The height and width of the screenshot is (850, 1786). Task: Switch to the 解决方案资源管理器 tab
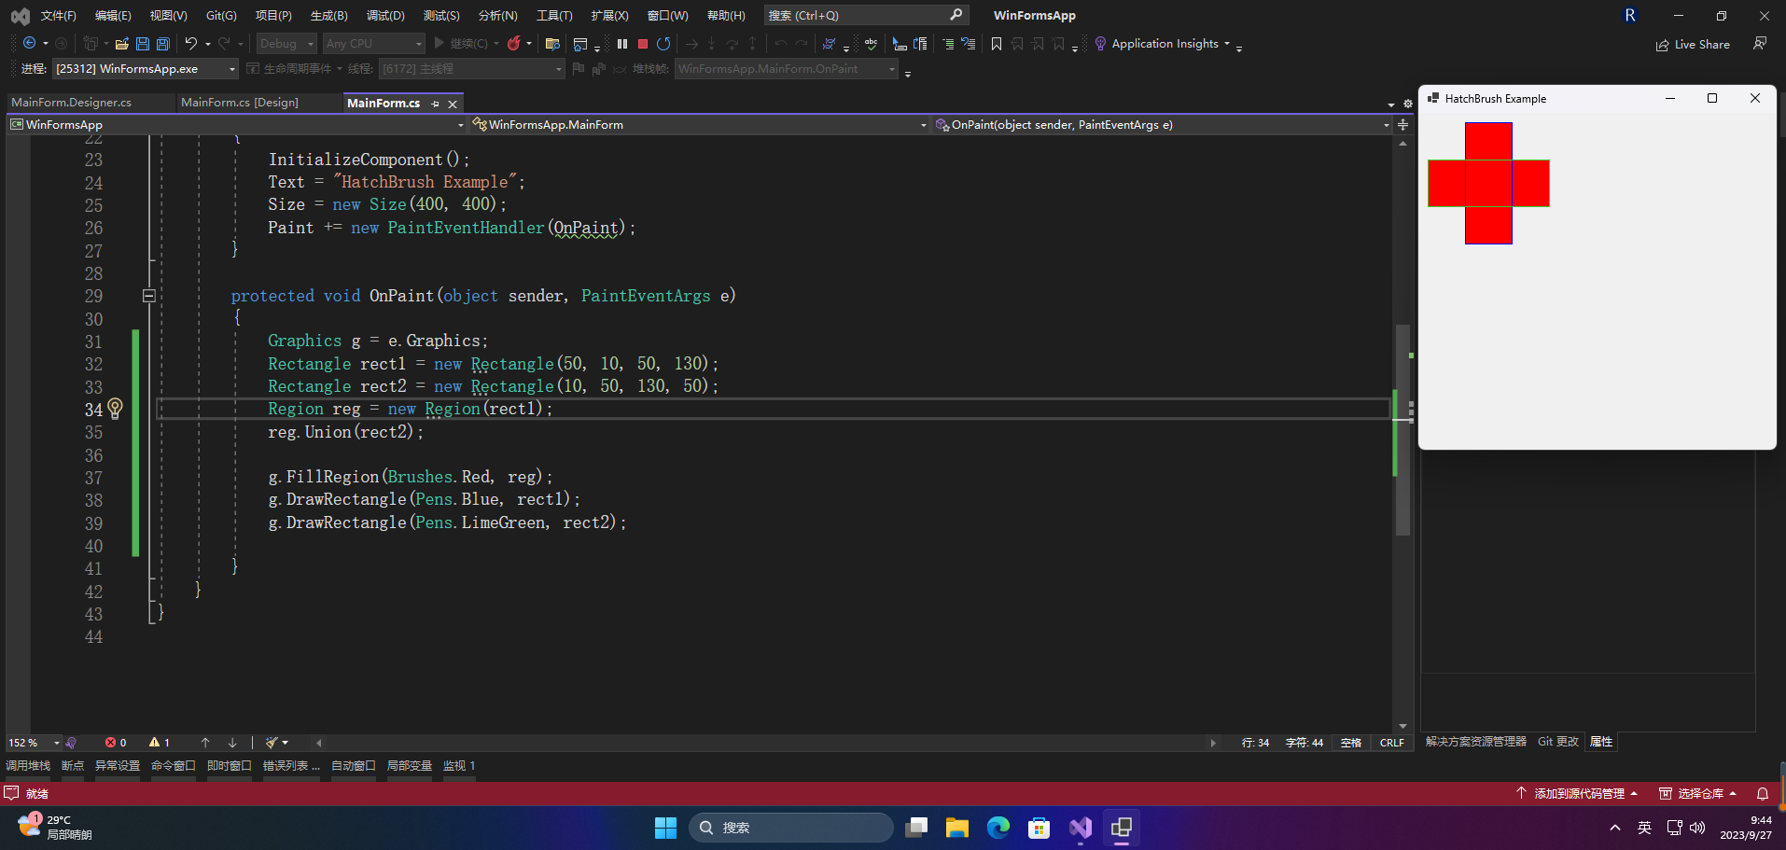point(1476,742)
